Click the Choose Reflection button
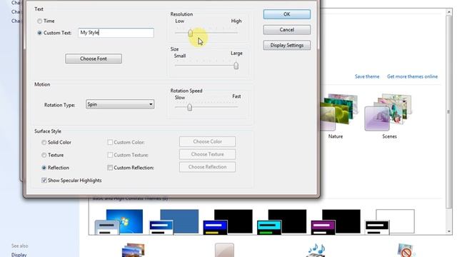Viewport: 457px width, 257px height. [x=207, y=167]
